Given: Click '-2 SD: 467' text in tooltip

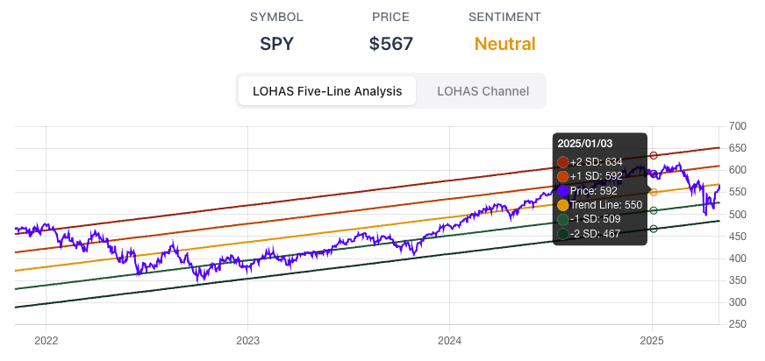Looking at the screenshot, I should tap(595, 234).
